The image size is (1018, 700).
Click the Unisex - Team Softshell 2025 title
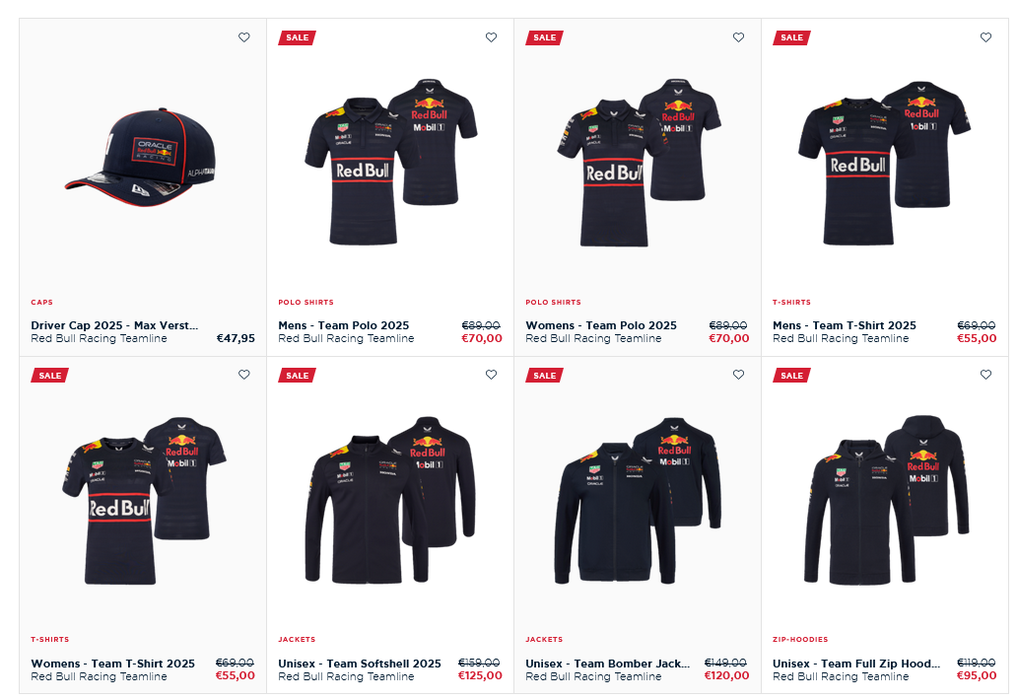[360, 664]
